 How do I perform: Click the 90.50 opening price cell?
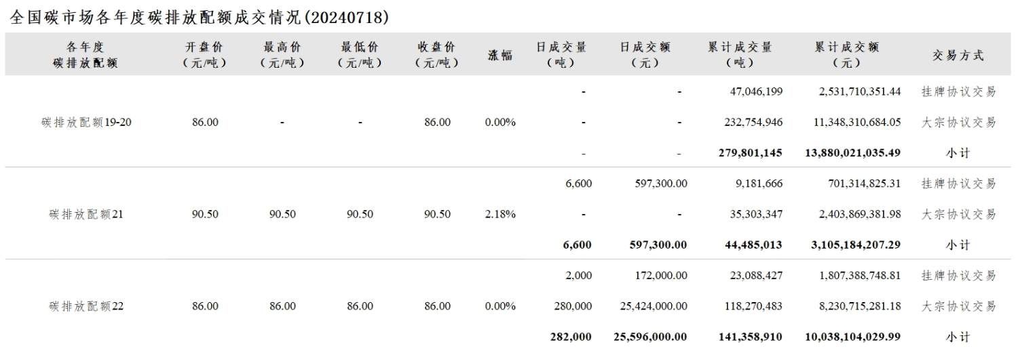point(205,214)
